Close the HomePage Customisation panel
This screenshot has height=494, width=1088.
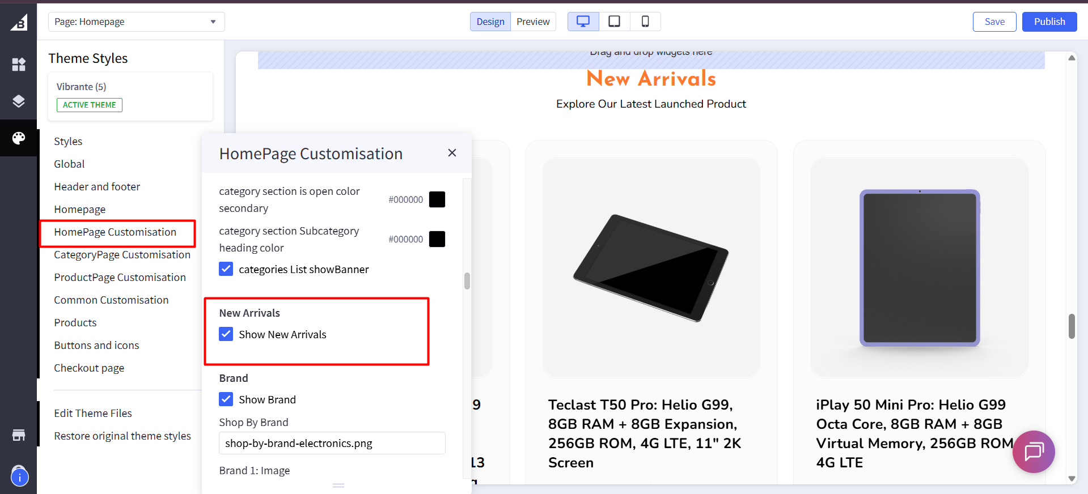coord(452,153)
